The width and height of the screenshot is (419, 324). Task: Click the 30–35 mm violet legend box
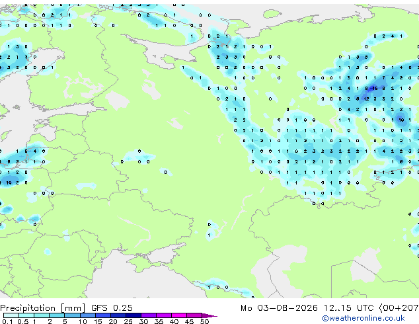pos(148,315)
